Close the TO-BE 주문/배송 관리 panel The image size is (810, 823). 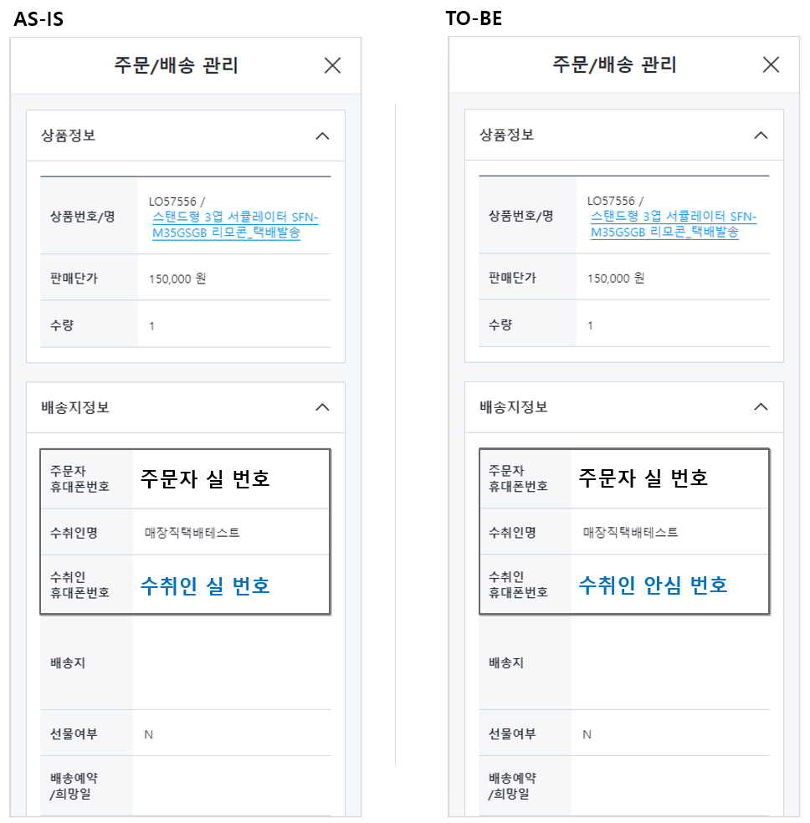(x=771, y=65)
